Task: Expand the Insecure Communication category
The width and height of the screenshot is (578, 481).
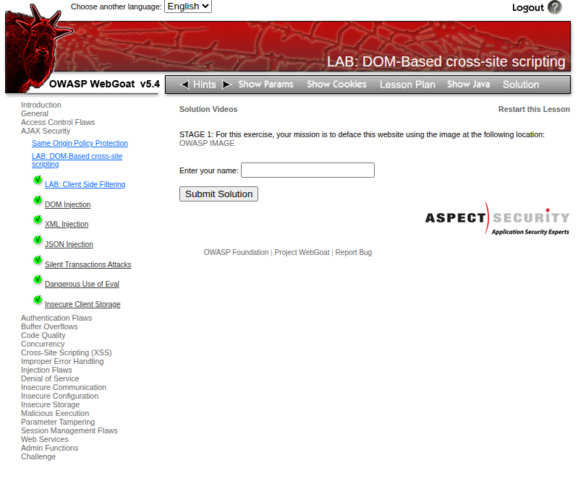Action: pos(64,387)
